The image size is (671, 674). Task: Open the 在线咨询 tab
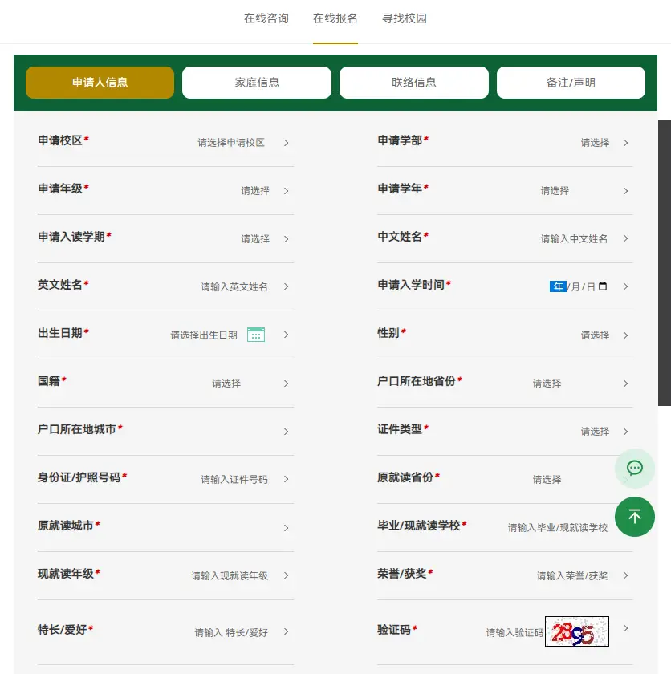coord(266,18)
